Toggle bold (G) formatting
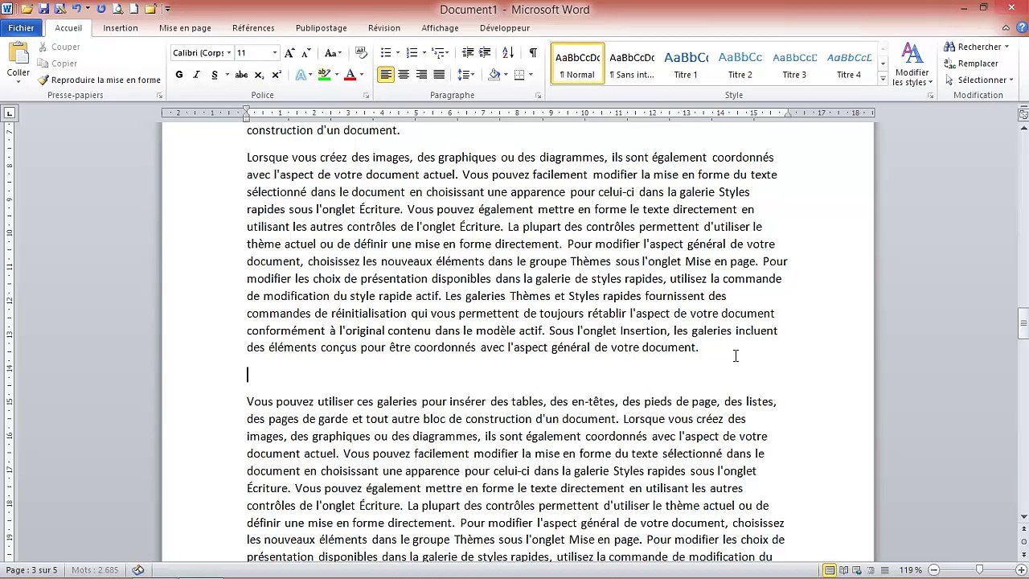The width and height of the screenshot is (1029, 579). (x=179, y=75)
